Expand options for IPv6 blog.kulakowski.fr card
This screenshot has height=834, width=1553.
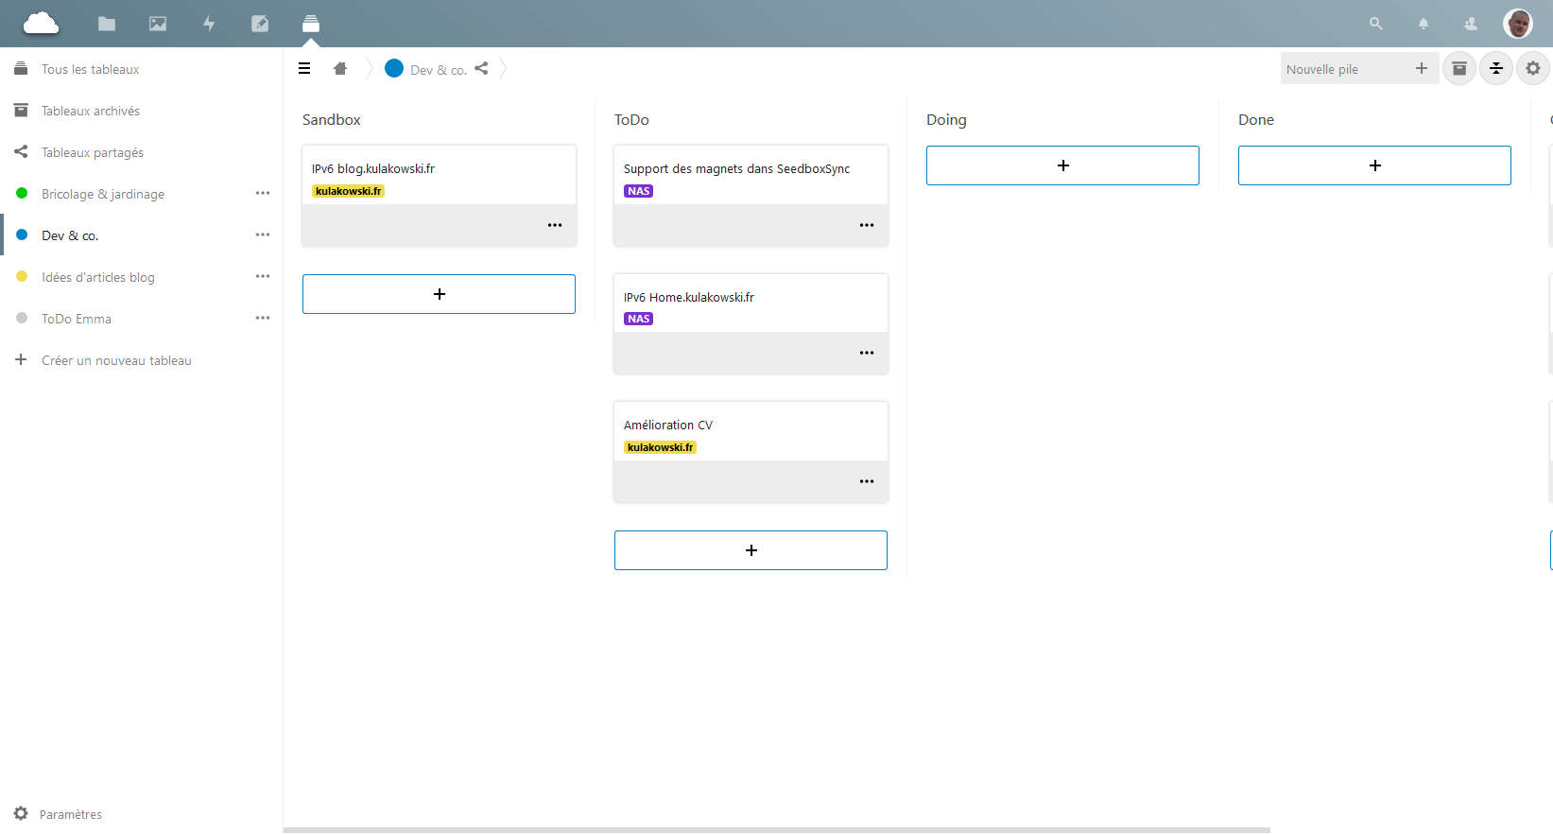point(555,225)
